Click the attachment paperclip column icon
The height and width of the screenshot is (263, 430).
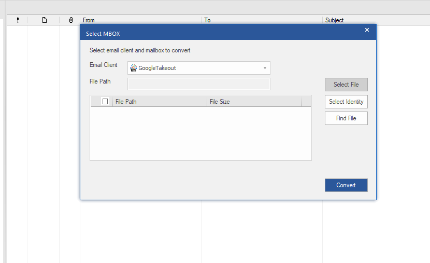coord(71,20)
